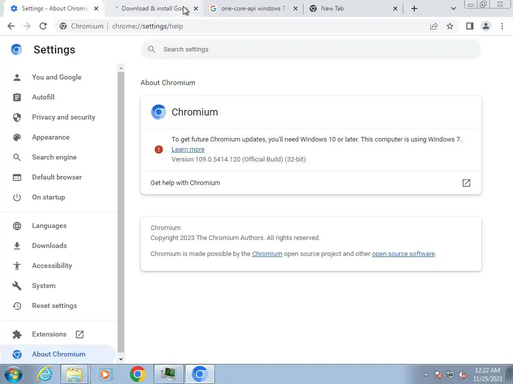Close the Settings - About Chromium tab

(x=96, y=8)
